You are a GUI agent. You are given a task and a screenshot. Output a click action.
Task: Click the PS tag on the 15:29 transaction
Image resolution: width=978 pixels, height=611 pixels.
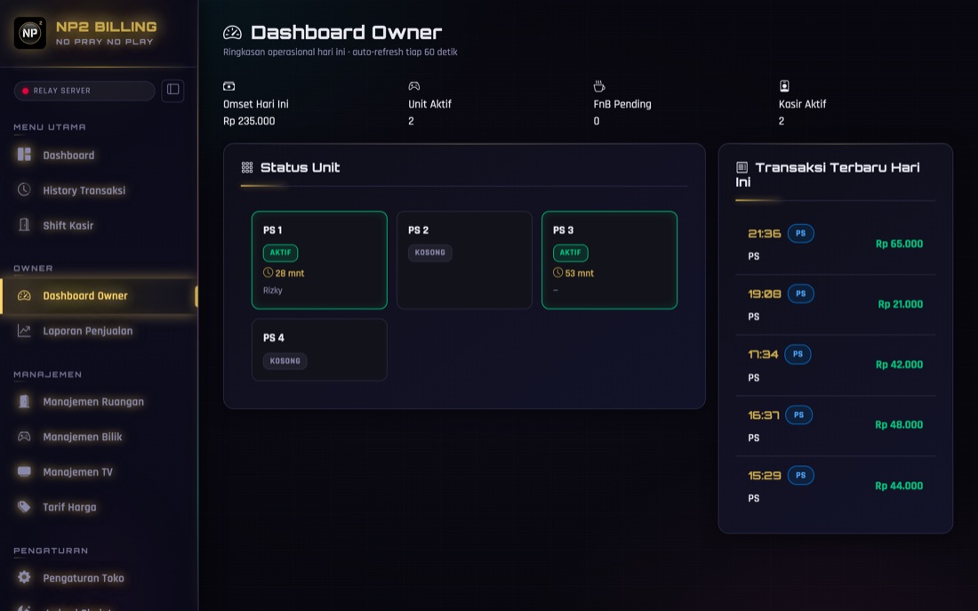pos(801,475)
